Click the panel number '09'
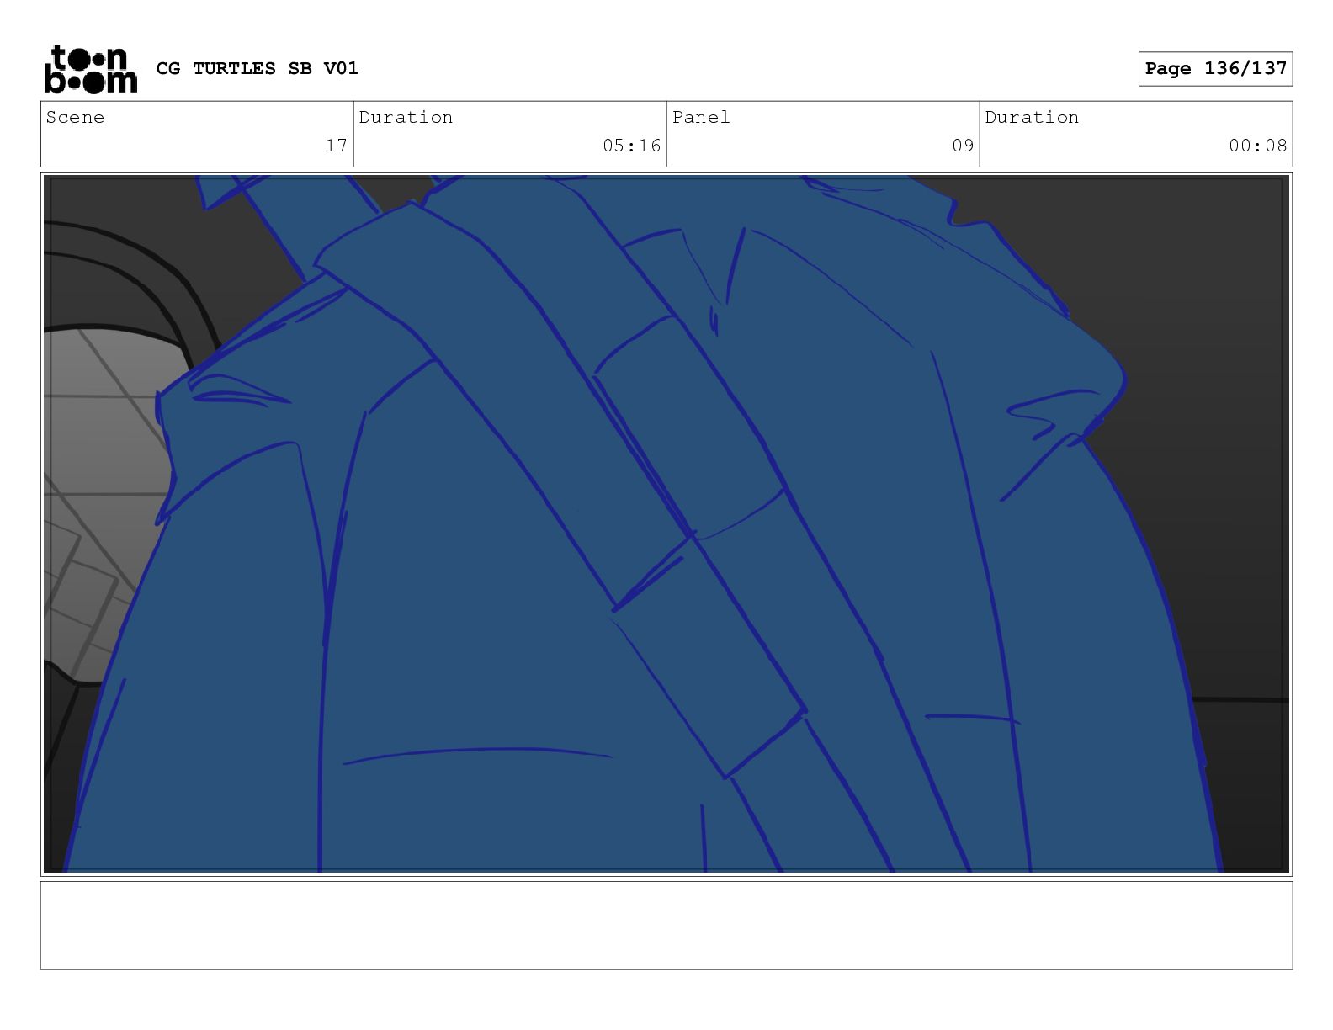This screenshot has height=1030, width=1333. click(x=963, y=146)
